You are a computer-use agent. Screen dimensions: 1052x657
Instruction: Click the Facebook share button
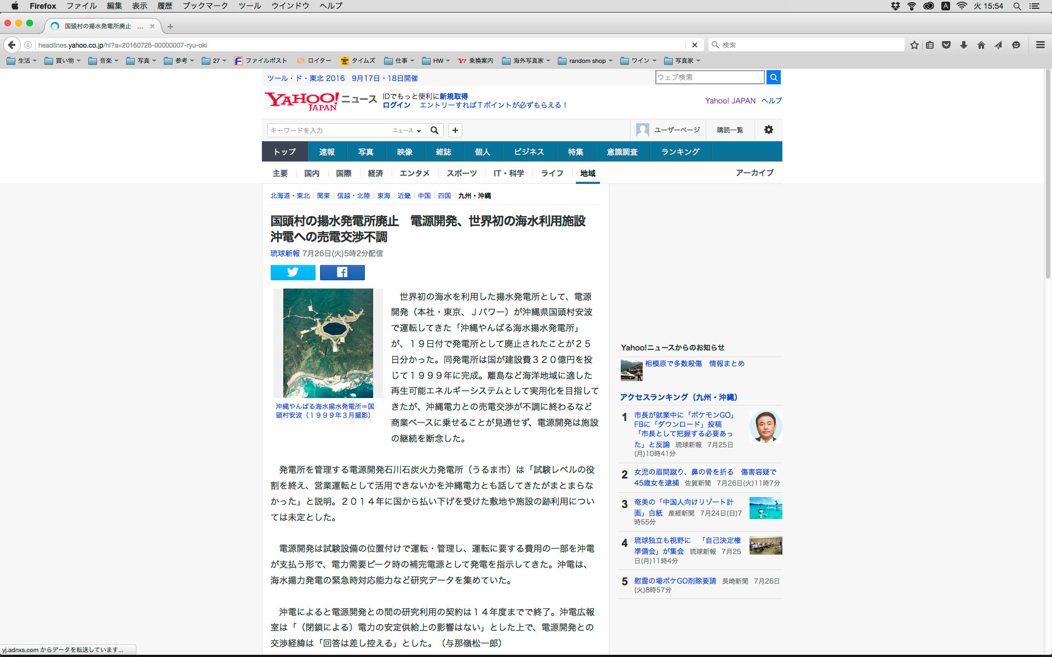tap(342, 272)
